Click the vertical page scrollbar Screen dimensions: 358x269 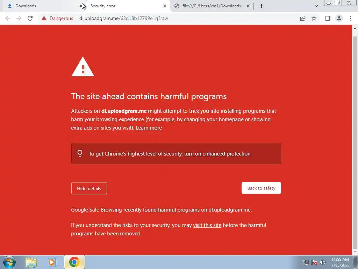355,139
